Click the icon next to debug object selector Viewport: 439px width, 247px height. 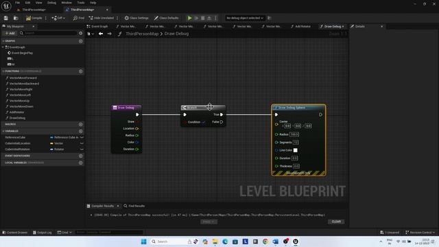point(270,18)
